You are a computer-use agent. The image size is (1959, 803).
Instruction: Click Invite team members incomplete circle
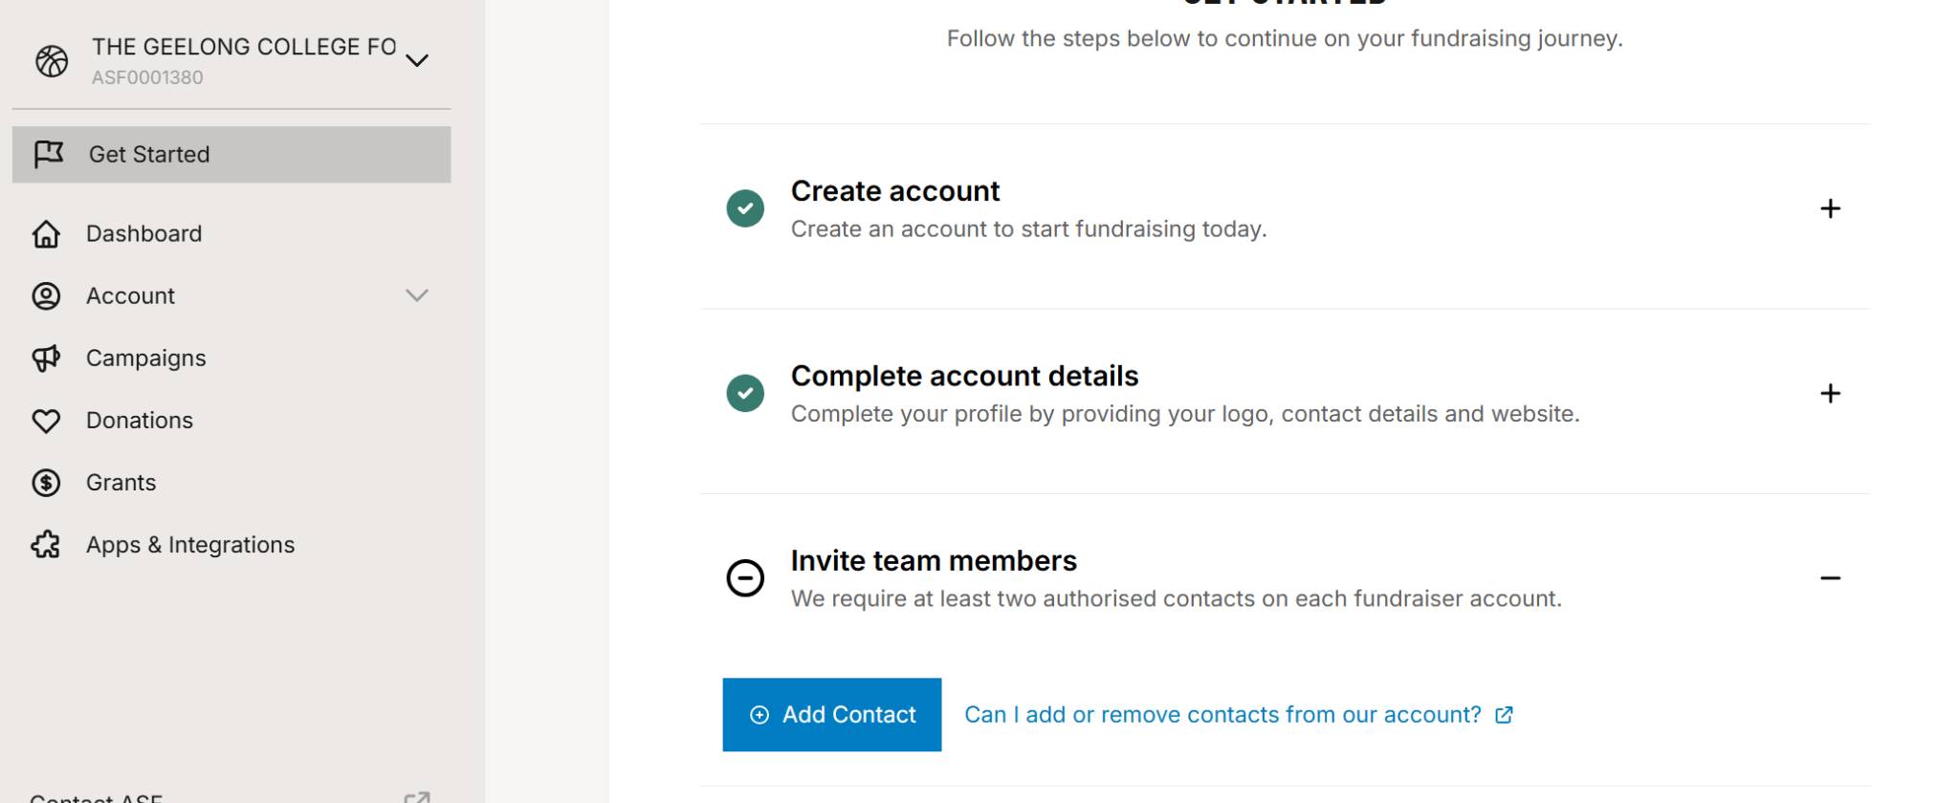point(745,578)
